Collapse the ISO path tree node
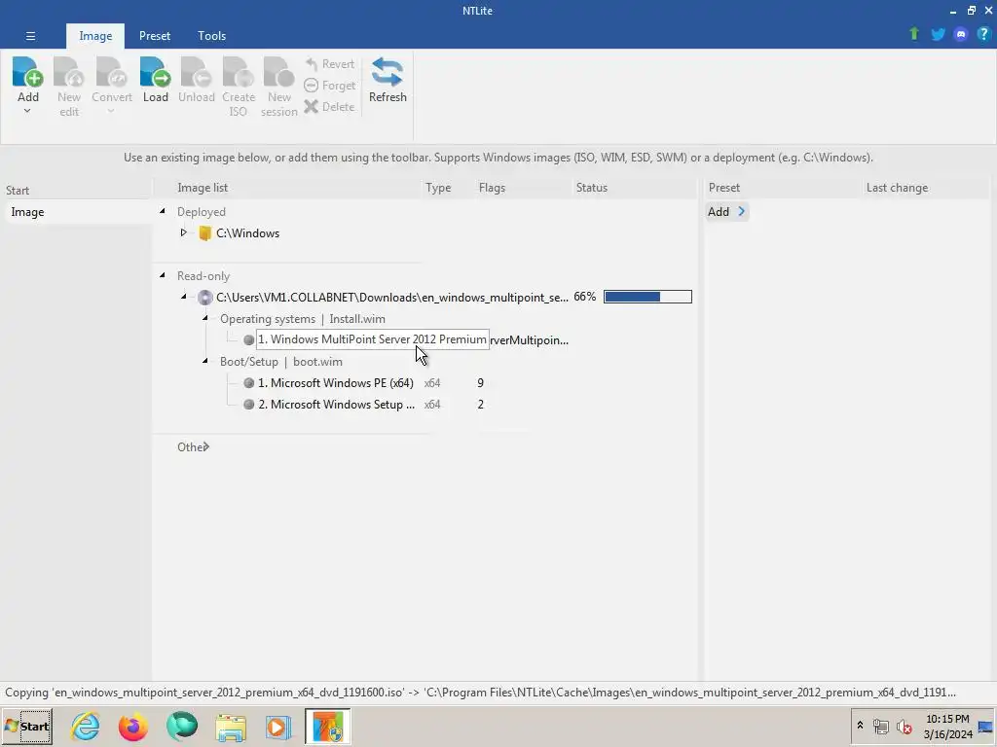The image size is (997, 747). [183, 297]
